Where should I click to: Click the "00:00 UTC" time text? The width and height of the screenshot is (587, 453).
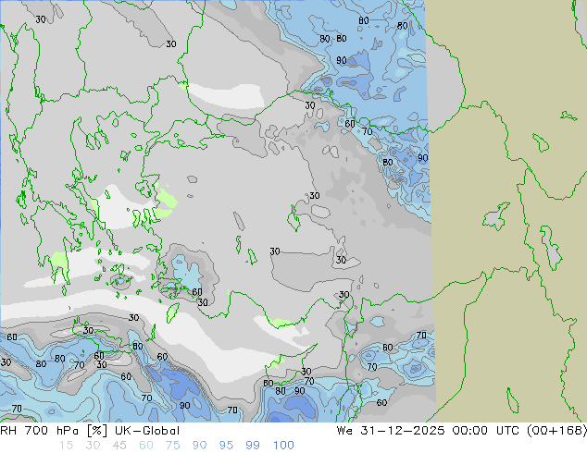(485, 431)
